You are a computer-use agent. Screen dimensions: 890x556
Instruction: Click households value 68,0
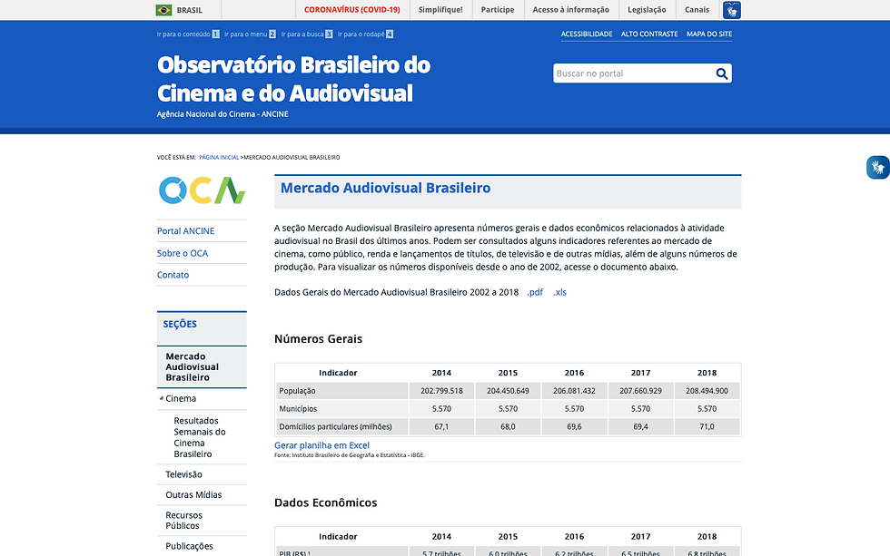(508, 427)
